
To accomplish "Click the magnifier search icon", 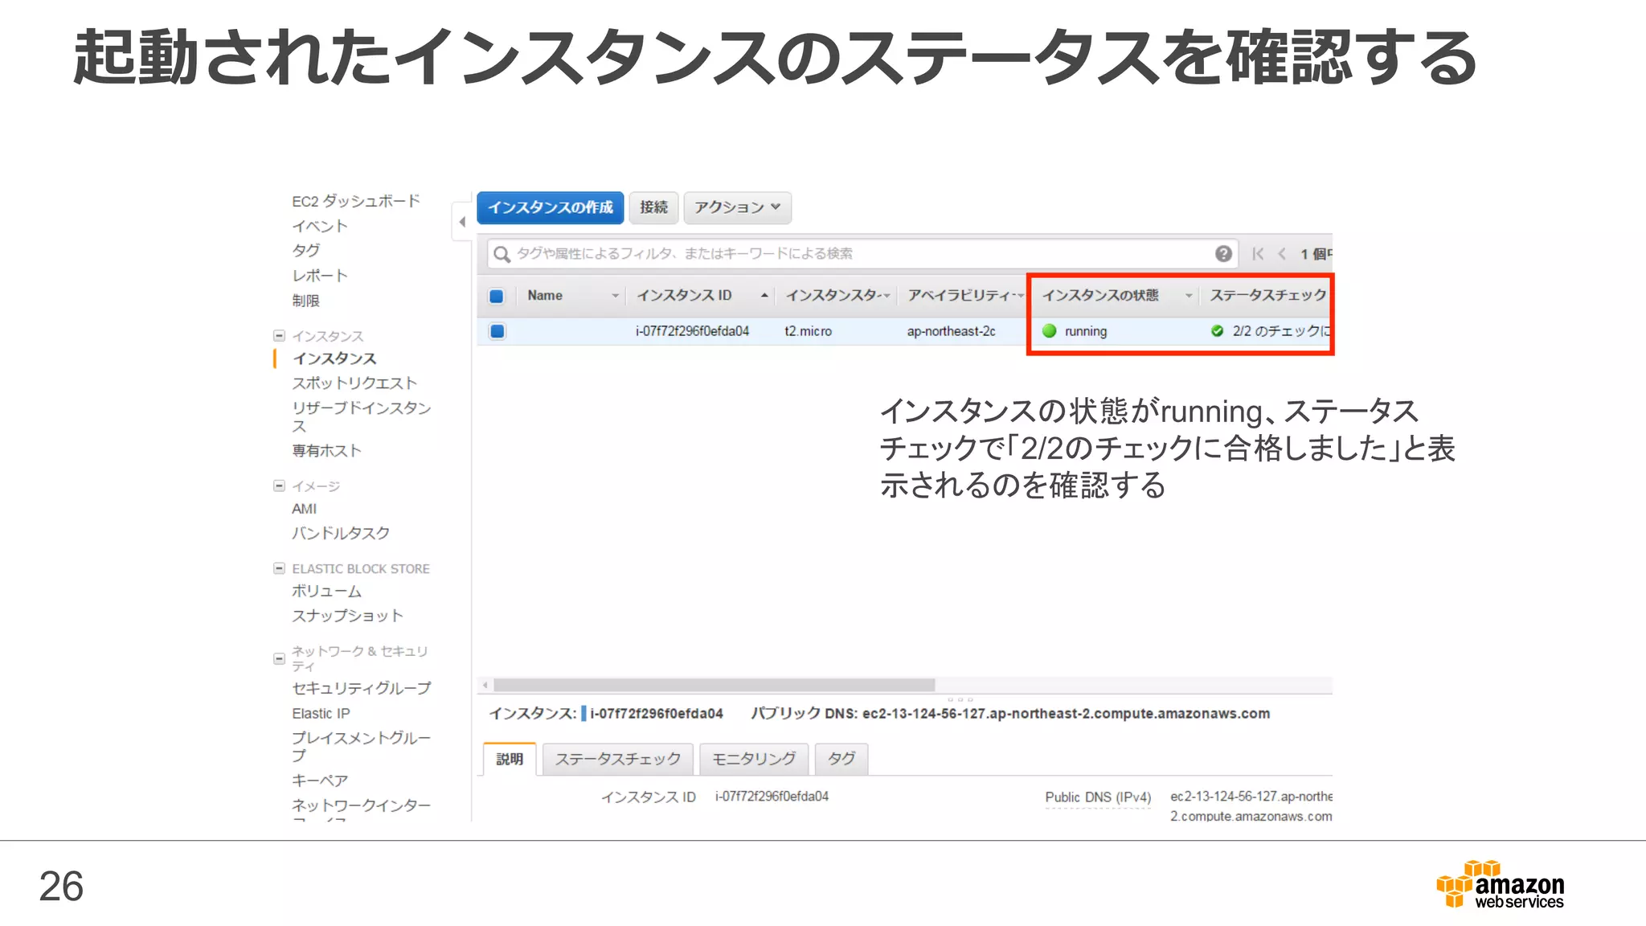I will [x=502, y=255].
